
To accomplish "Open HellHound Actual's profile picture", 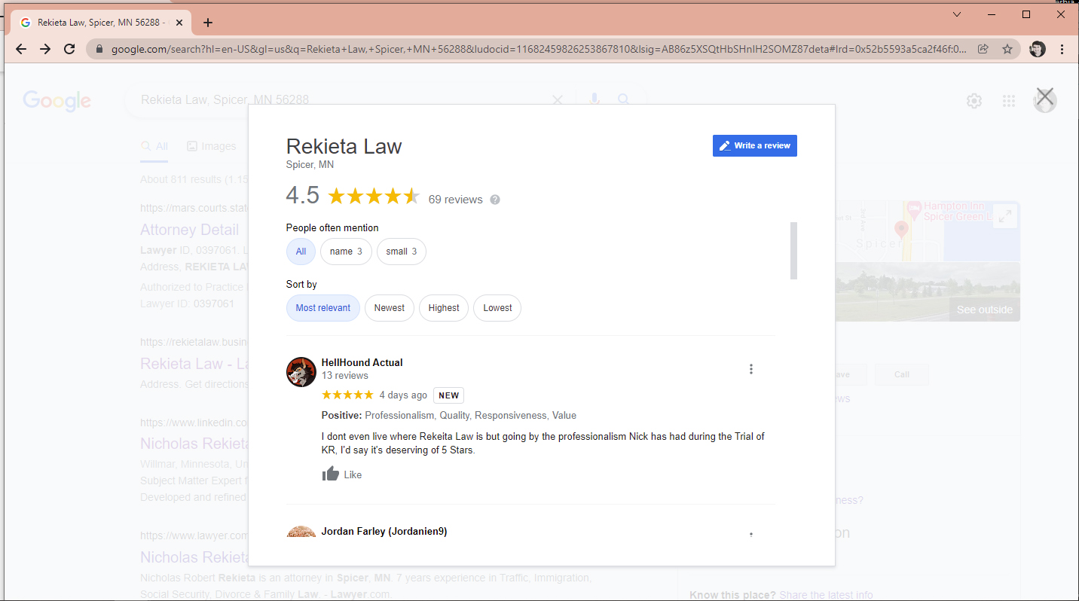I will [x=301, y=372].
